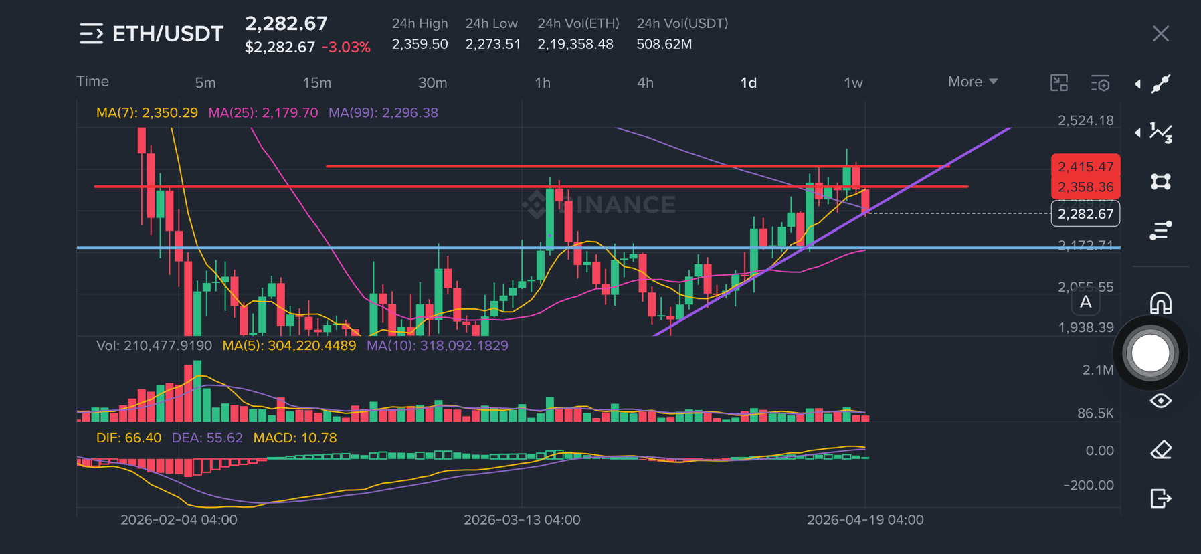
Task: Click the 24h Vol(ETH) value 2,19,358.48
Action: [575, 44]
